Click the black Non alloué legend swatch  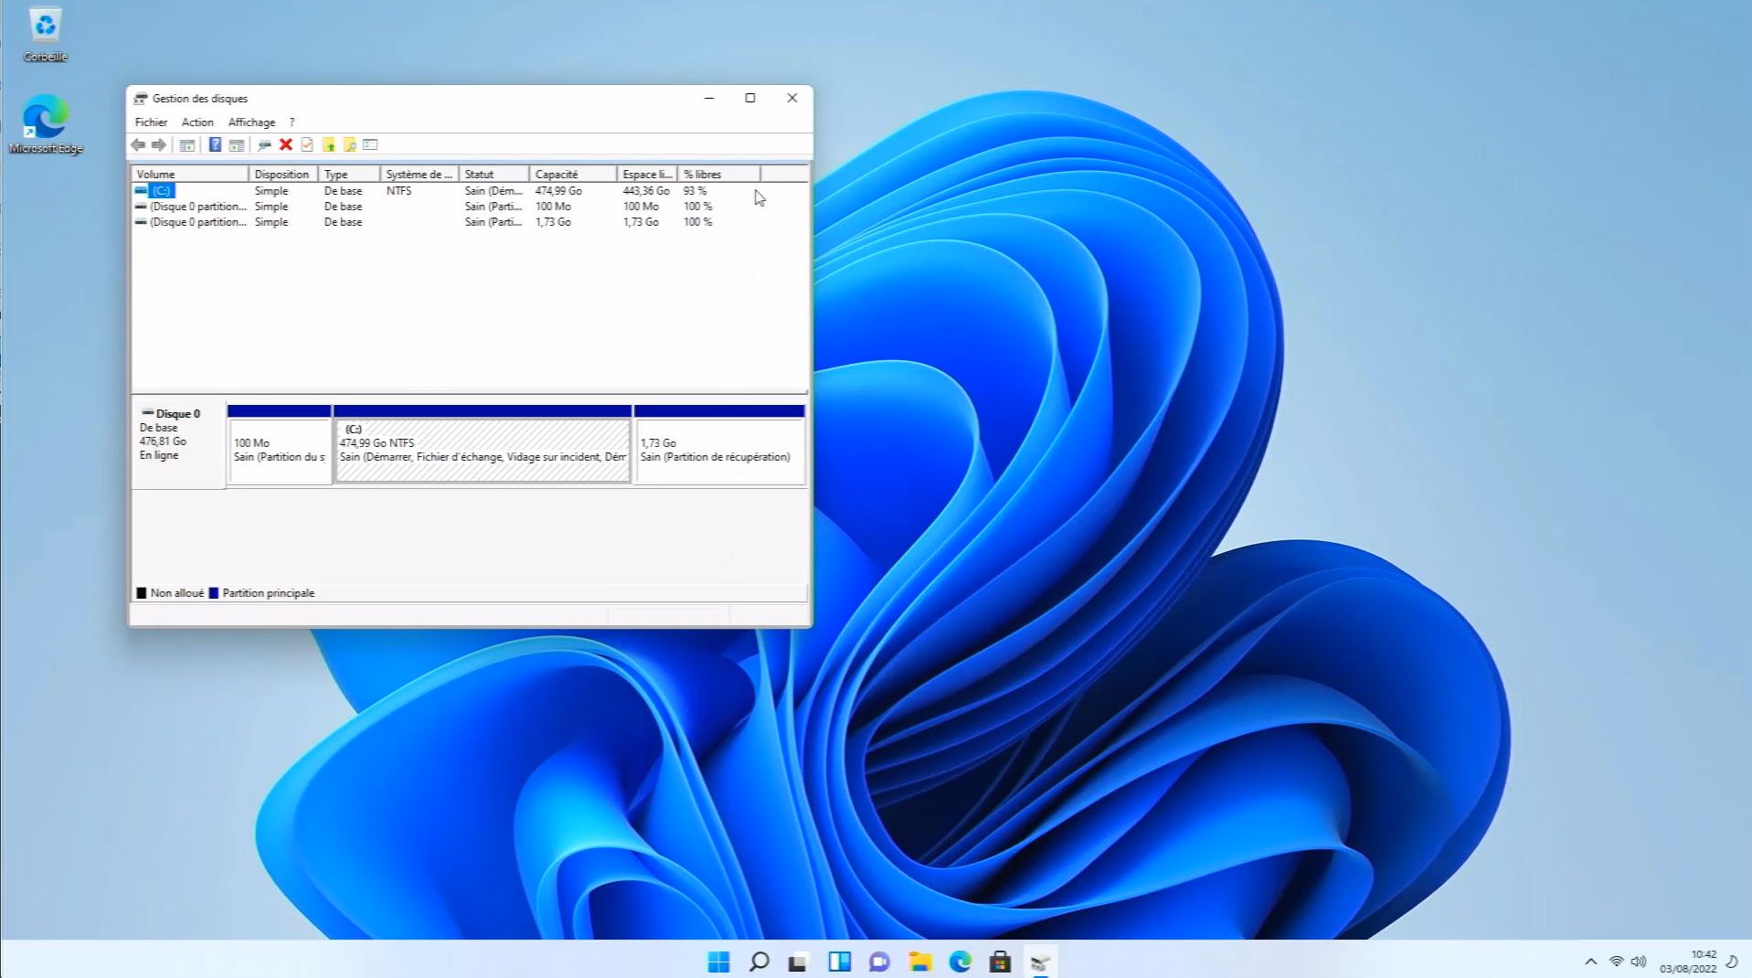click(x=142, y=593)
